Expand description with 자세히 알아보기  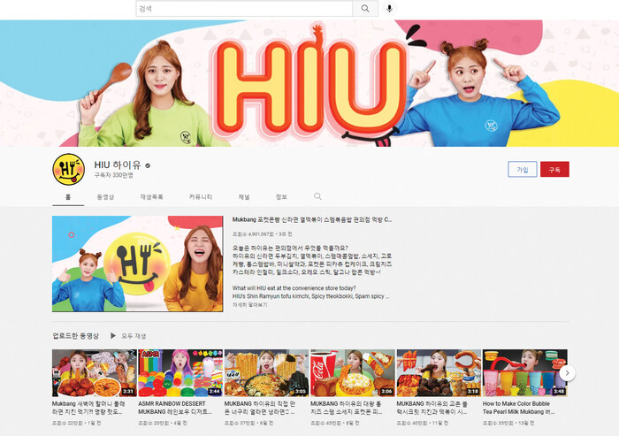[x=250, y=305]
